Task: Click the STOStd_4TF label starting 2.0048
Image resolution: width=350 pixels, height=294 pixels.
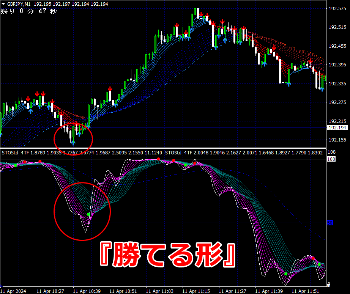Action: tap(244, 153)
